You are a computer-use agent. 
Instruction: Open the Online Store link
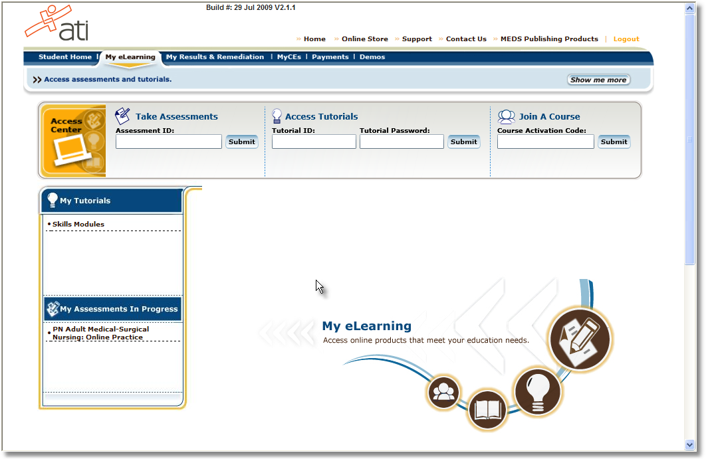[x=365, y=39]
